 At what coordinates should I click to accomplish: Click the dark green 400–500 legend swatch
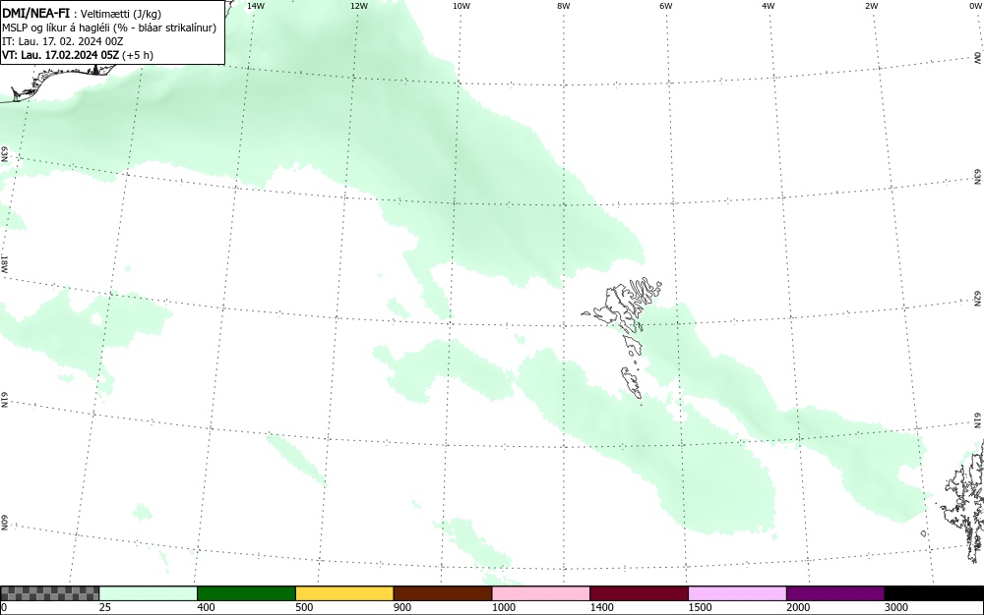tap(246, 593)
